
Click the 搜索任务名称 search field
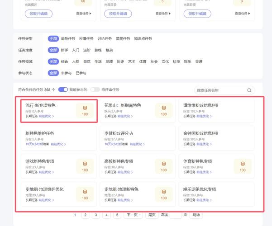click(x=224, y=90)
